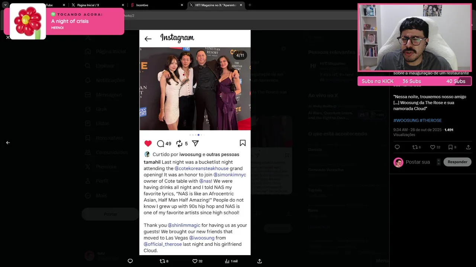Screen dimensions: 476x267
Task: Close the 'Página Inicial / X' tab
Action: 123,5
